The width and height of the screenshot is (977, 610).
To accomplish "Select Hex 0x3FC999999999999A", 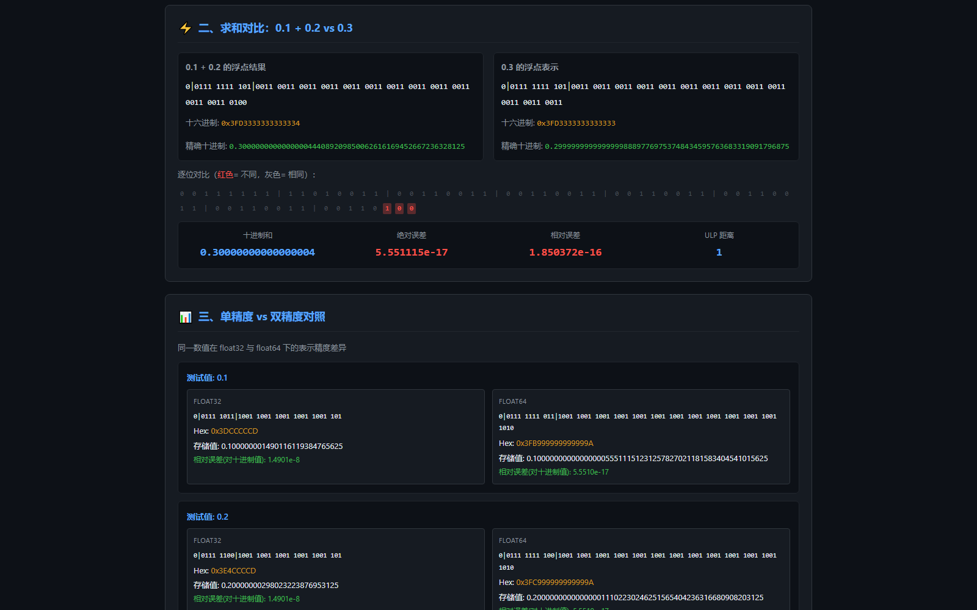I will (x=555, y=583).
